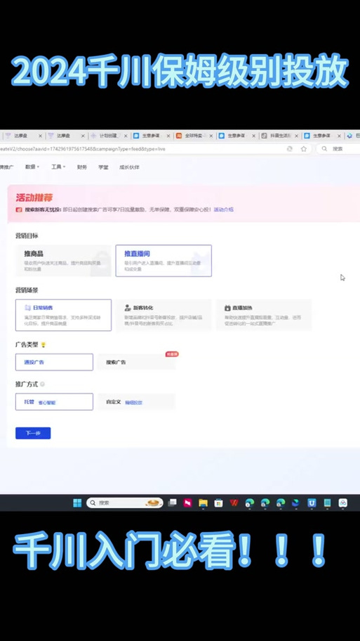Switch to the 抖音生活 browser tab
360x641 pixels.
[279, 136]
